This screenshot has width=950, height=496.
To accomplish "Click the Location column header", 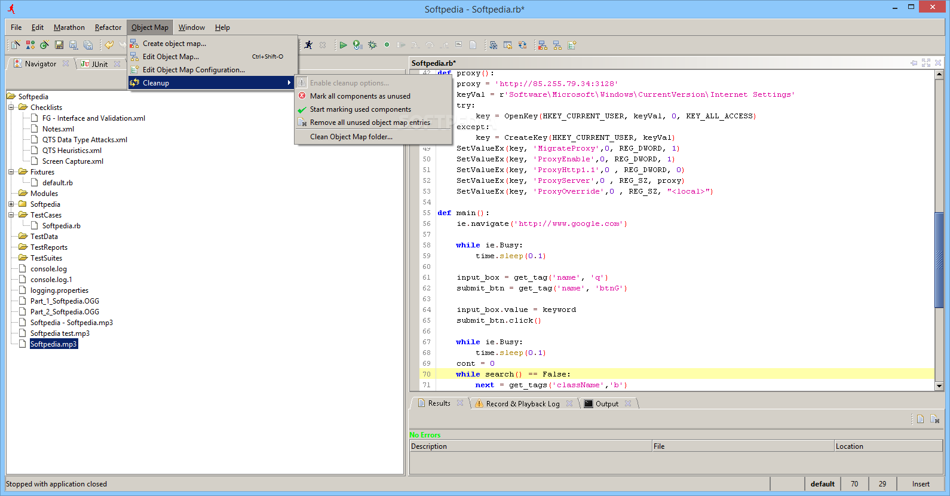I will pyautogui.click(x=888, y=446).
